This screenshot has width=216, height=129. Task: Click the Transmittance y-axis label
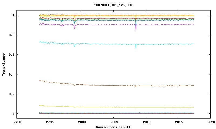(x=4, y=64)
